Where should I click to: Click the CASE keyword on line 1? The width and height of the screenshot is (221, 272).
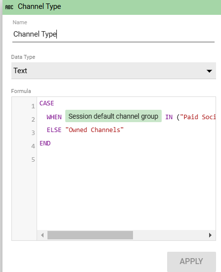pyautogui.click(x=46, y=103)
